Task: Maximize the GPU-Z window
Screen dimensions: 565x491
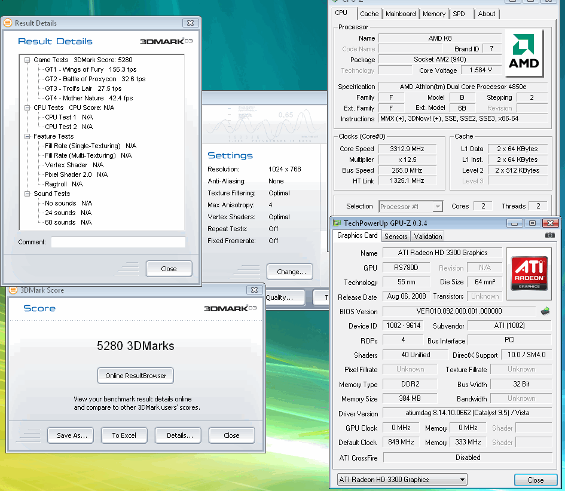Action: tap(532, 223)
